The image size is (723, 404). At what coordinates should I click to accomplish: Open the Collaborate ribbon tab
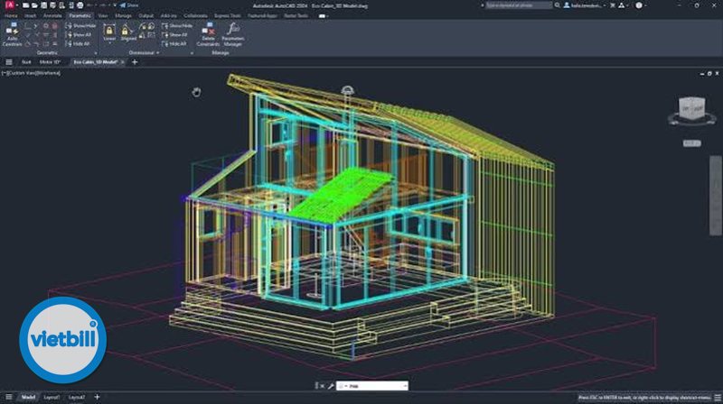click(x=195, y=15)
